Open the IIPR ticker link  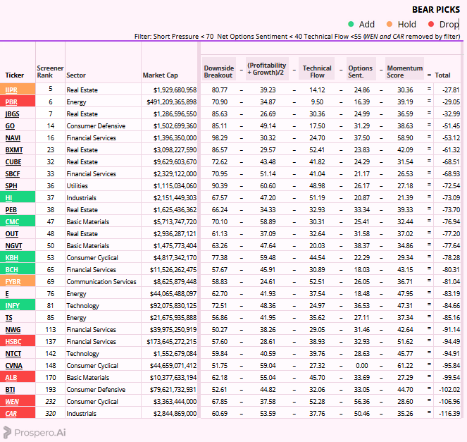click(x=11, y=90)
